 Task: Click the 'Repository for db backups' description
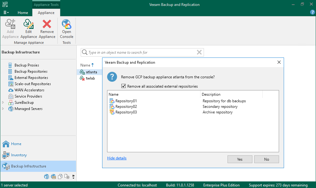[224, 101]
